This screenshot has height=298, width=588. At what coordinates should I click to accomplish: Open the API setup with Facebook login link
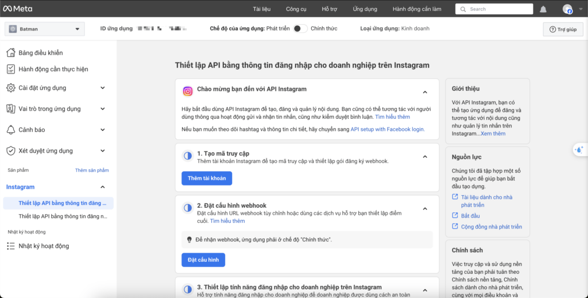(x=388, y=129)
